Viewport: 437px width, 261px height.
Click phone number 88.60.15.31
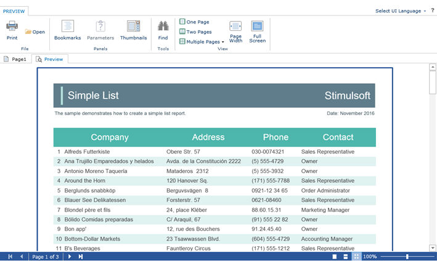(266, 210)
